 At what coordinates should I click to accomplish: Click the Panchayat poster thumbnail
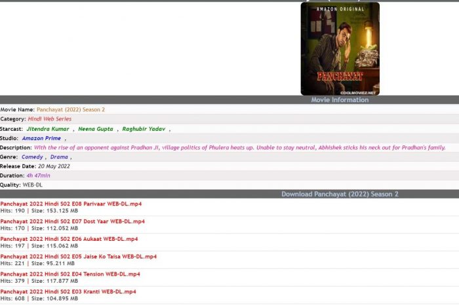click(340, 49)
